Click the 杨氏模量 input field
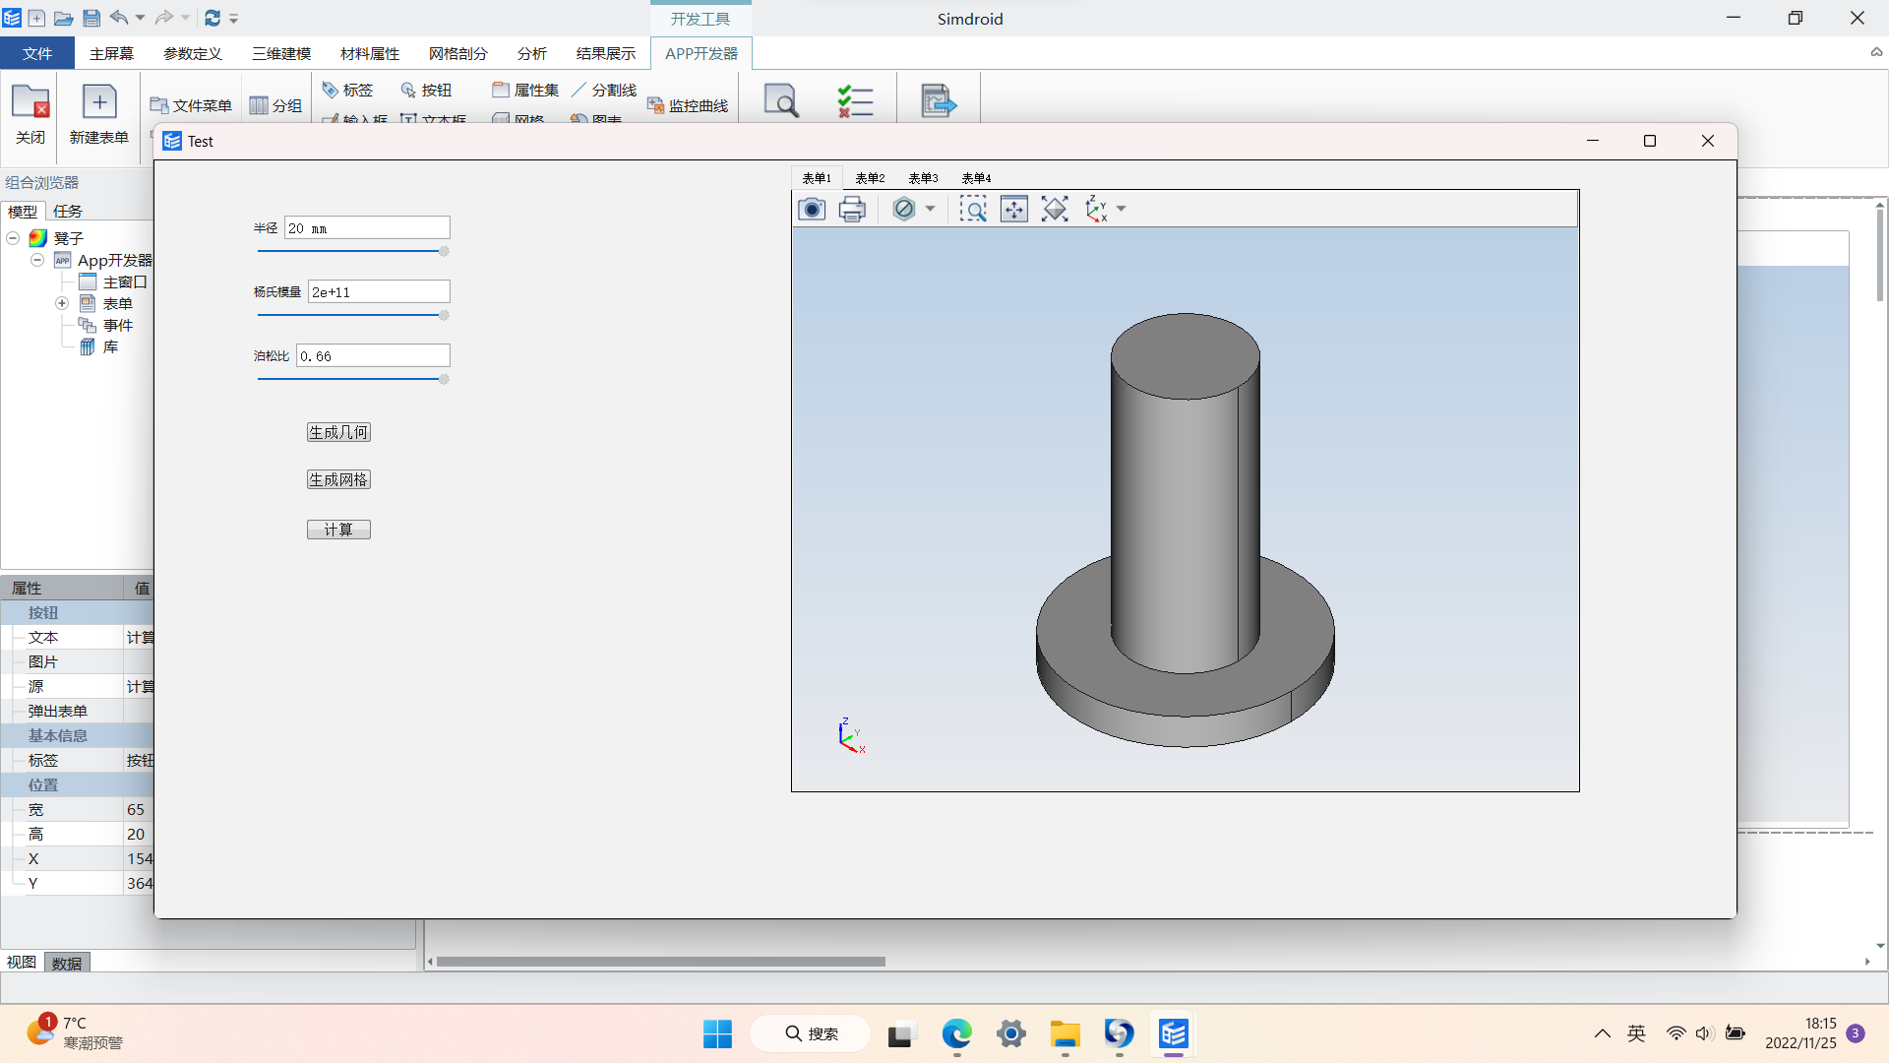Image resolution: width=1889 pixels, height=1063 pixels. 379,291
